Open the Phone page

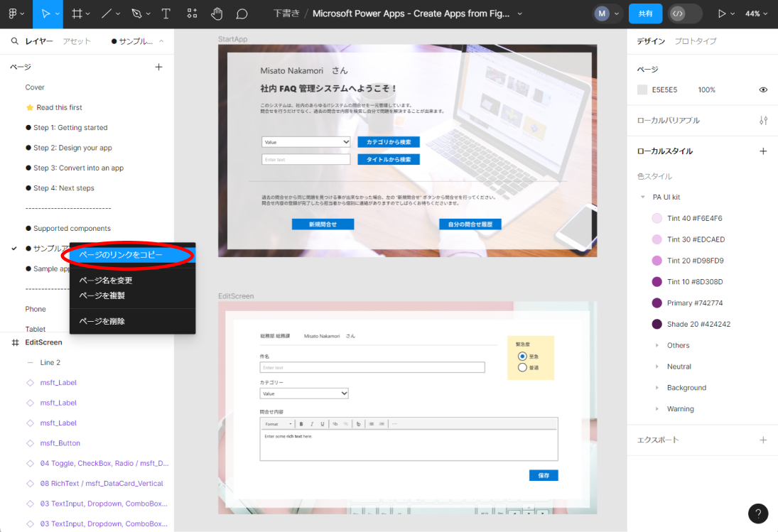click(x=36, y=309)
